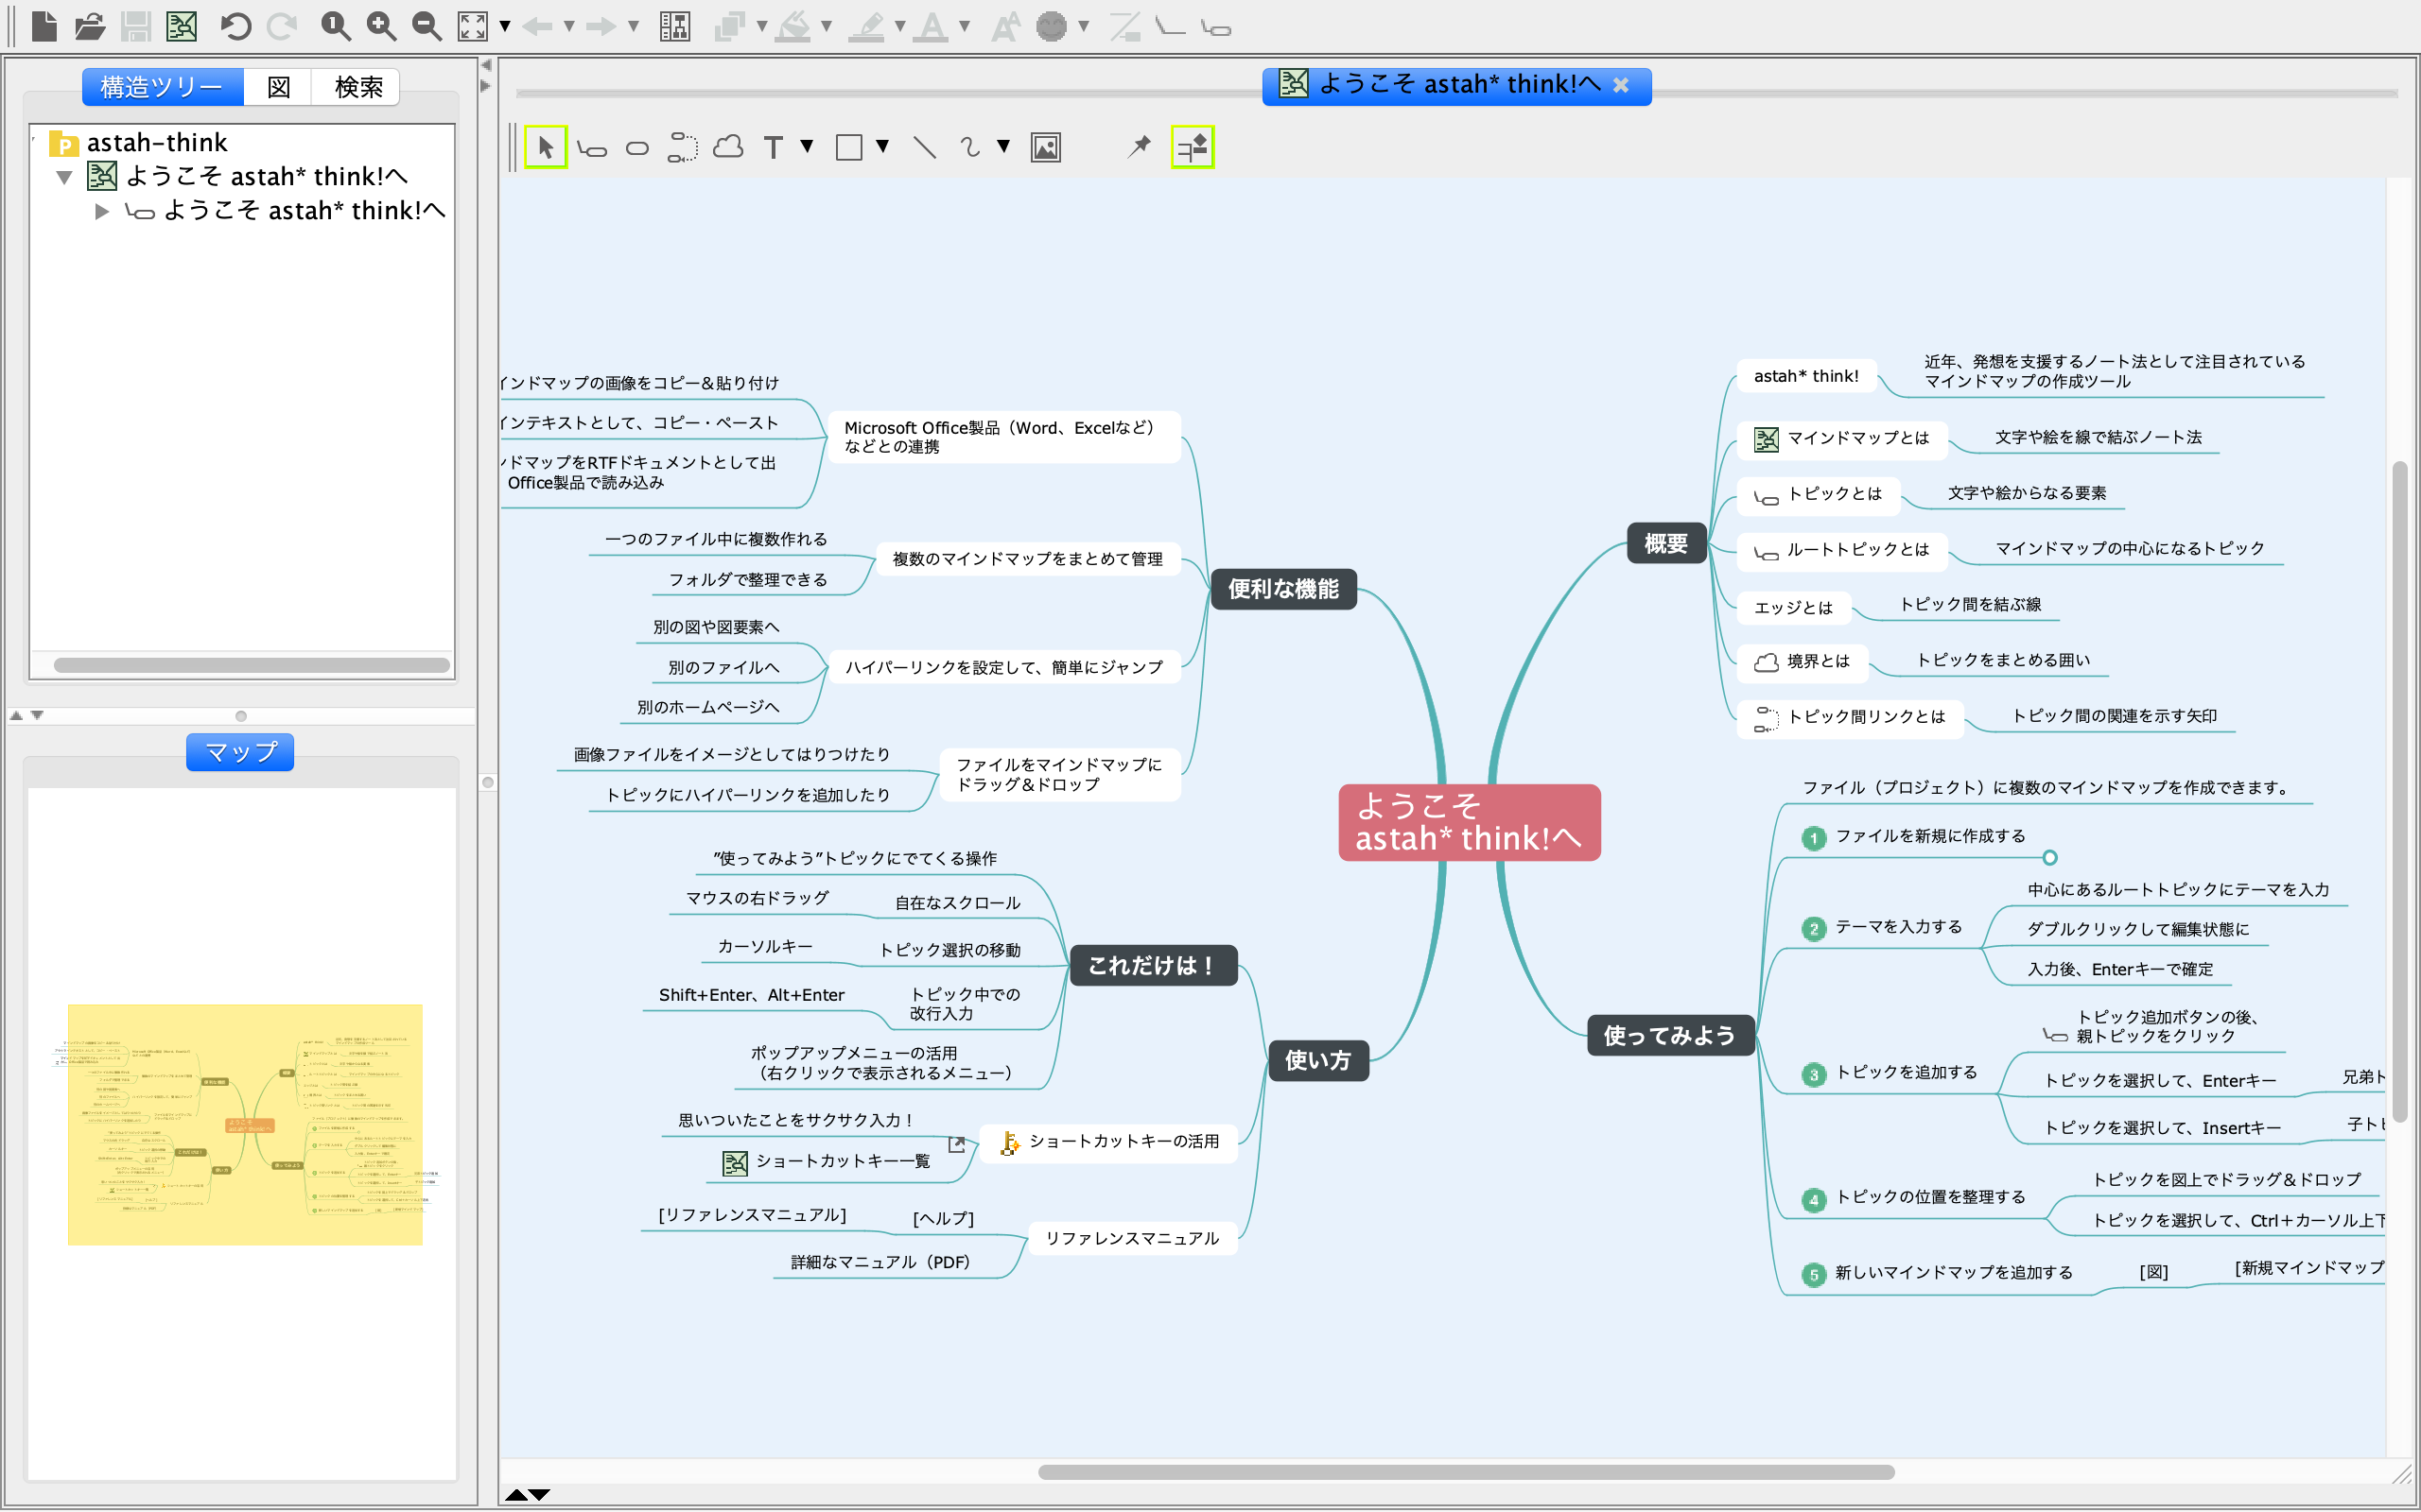This screenshot has height=1512, width=2421.
Task: Select the floating topic oval tool
Action: (x=637, y=149)
